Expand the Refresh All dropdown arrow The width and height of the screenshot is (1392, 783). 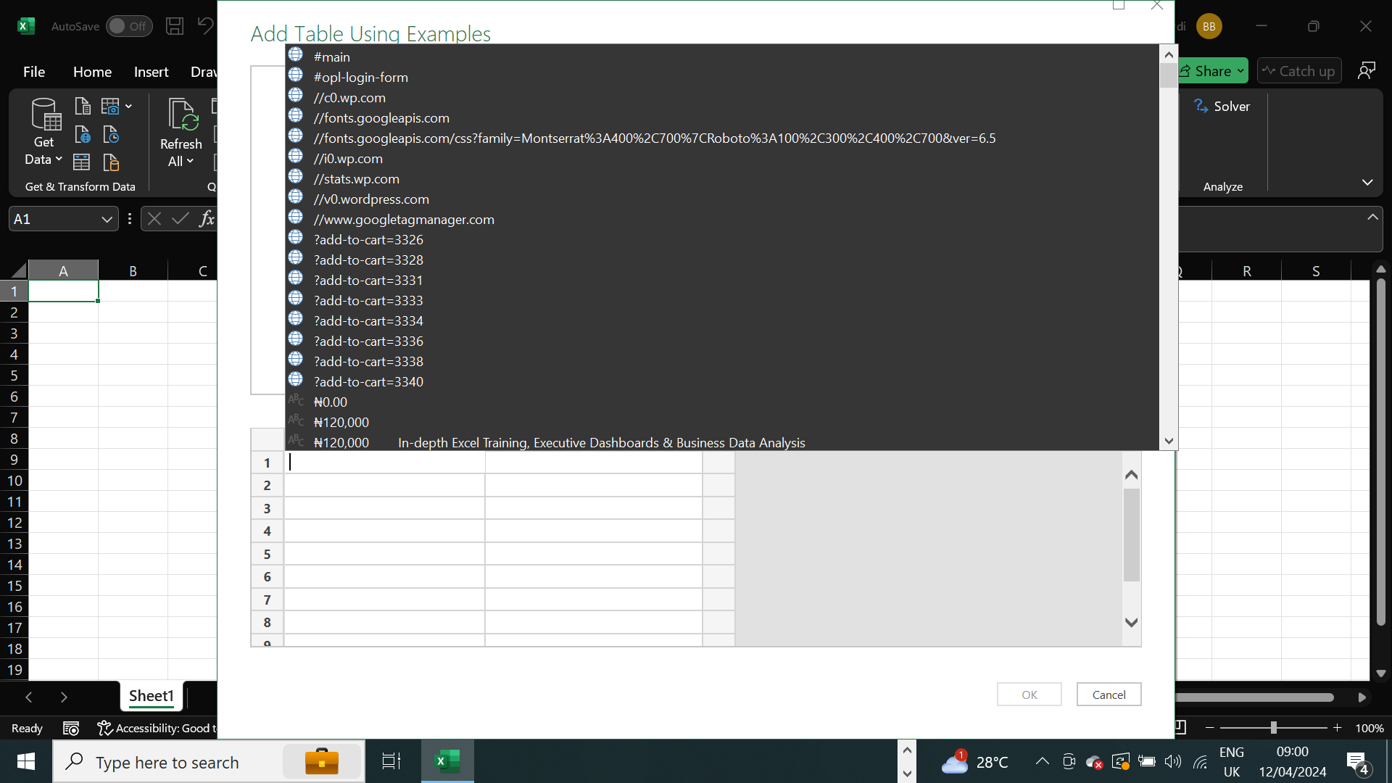(x=190, y=162)
